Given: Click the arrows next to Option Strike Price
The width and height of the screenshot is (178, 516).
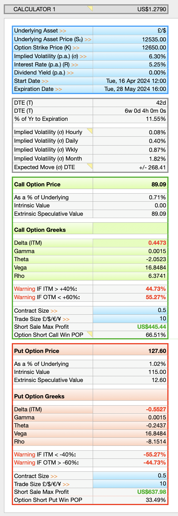Looking at the screenshot, I should click(76, 48).
